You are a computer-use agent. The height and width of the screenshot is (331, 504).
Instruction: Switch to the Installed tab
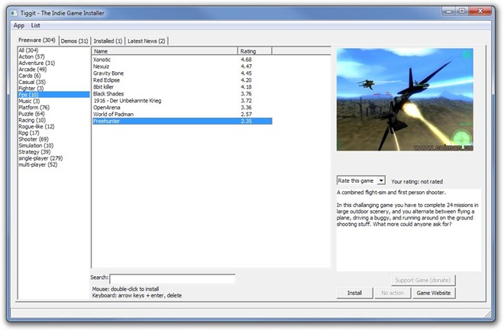coord(108,41)
